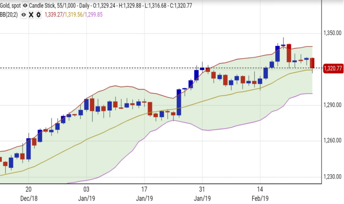Open Bollinger Bands settings gear
Viewport: 344px width, 204px height.
coord(38,15)
